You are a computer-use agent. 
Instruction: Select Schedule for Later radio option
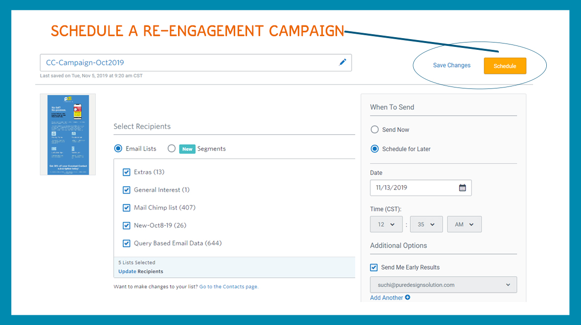(375, 149)
